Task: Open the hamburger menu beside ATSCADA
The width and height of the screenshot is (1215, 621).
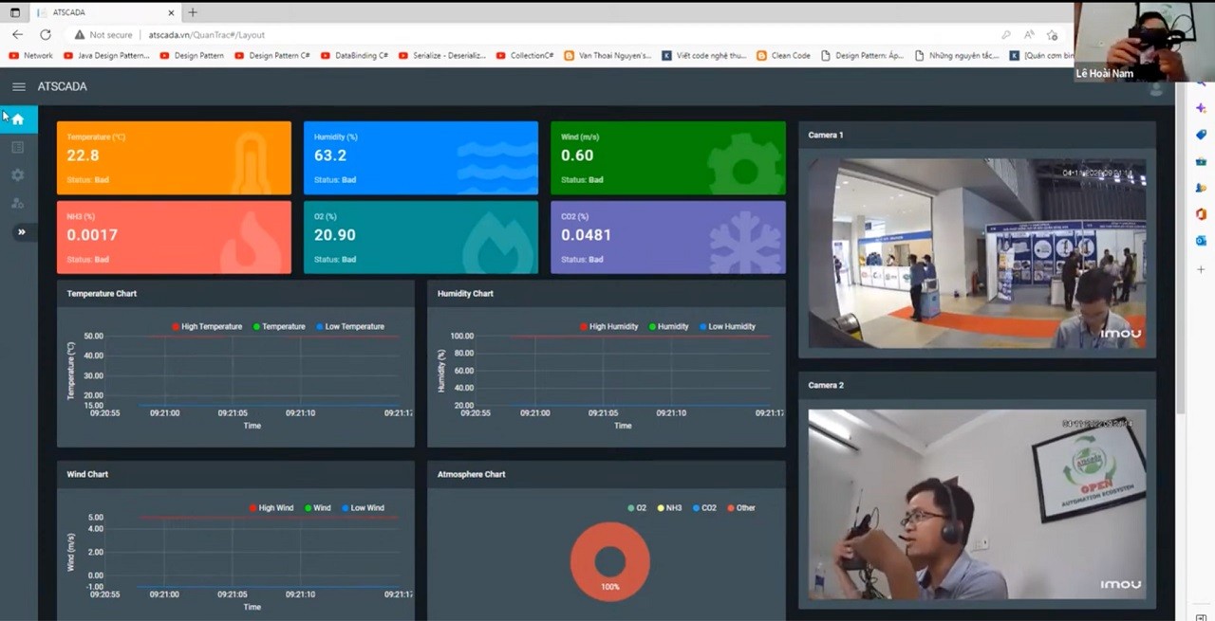Action: point(18,86)
